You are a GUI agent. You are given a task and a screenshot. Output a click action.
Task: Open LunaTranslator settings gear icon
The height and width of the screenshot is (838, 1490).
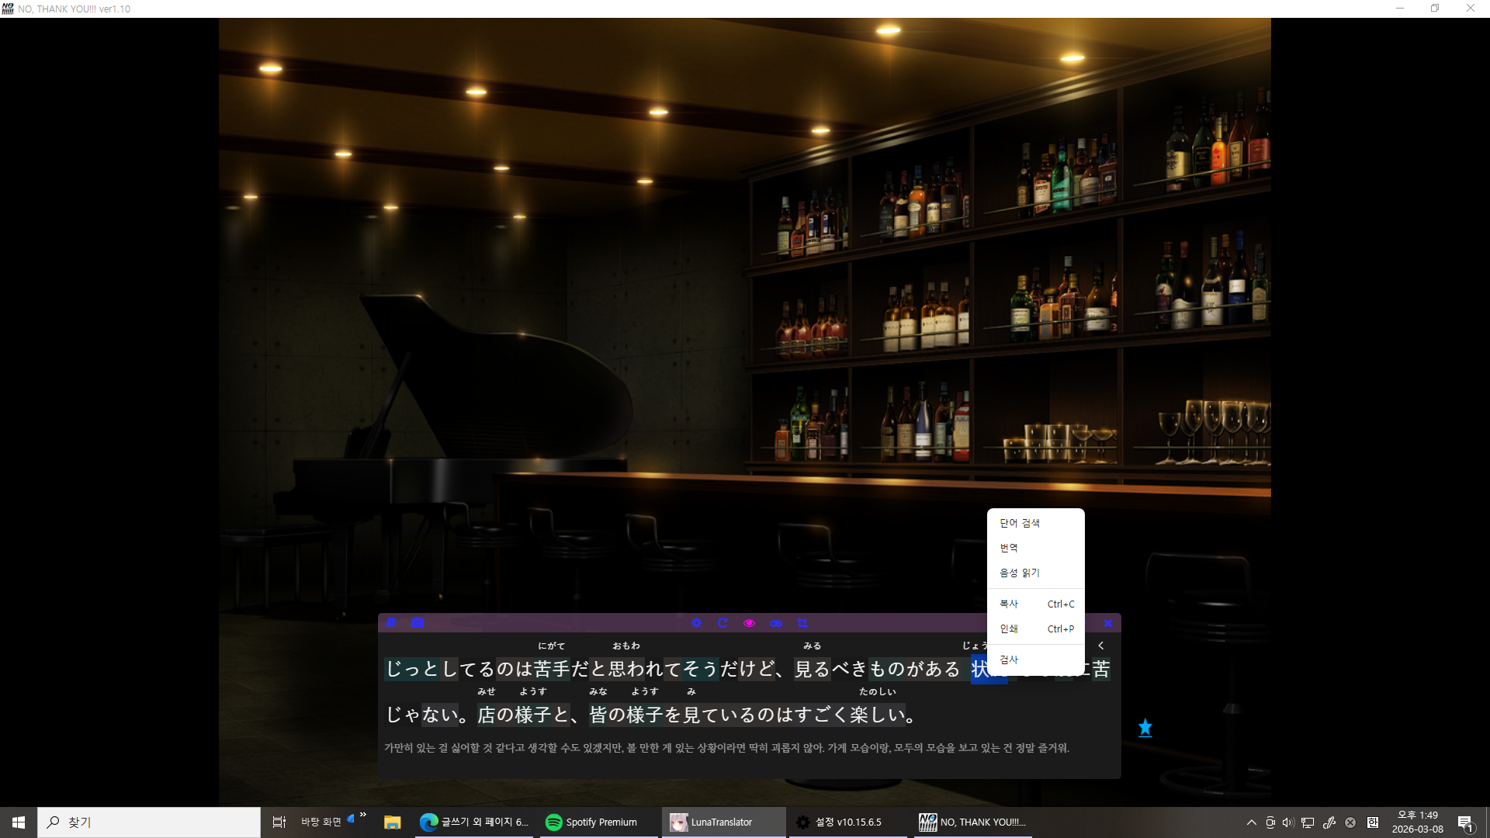(x=696, y=623)
